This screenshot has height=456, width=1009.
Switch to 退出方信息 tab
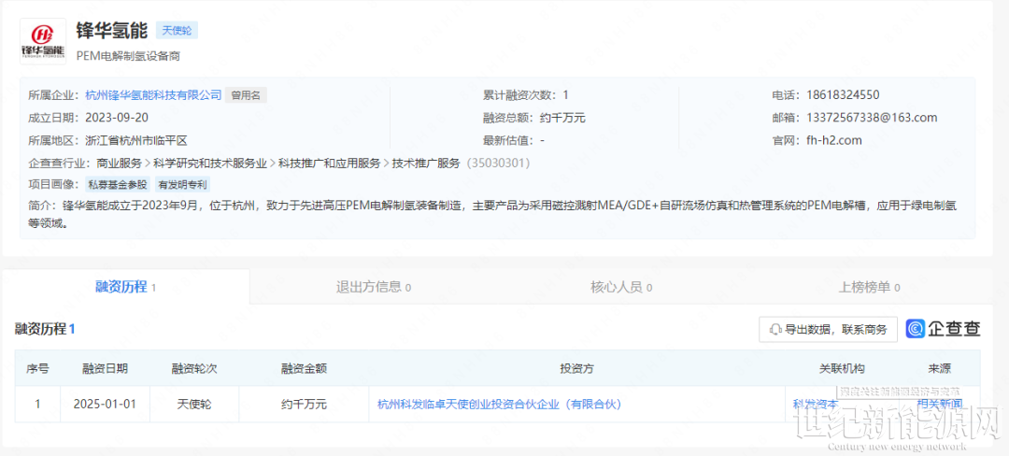(374, 287)
